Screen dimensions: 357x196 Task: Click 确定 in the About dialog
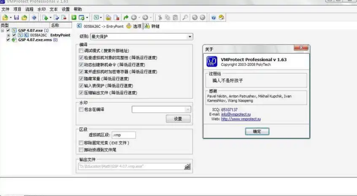coord(257,131)
